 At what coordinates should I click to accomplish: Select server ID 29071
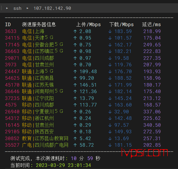tap(12, 58)
